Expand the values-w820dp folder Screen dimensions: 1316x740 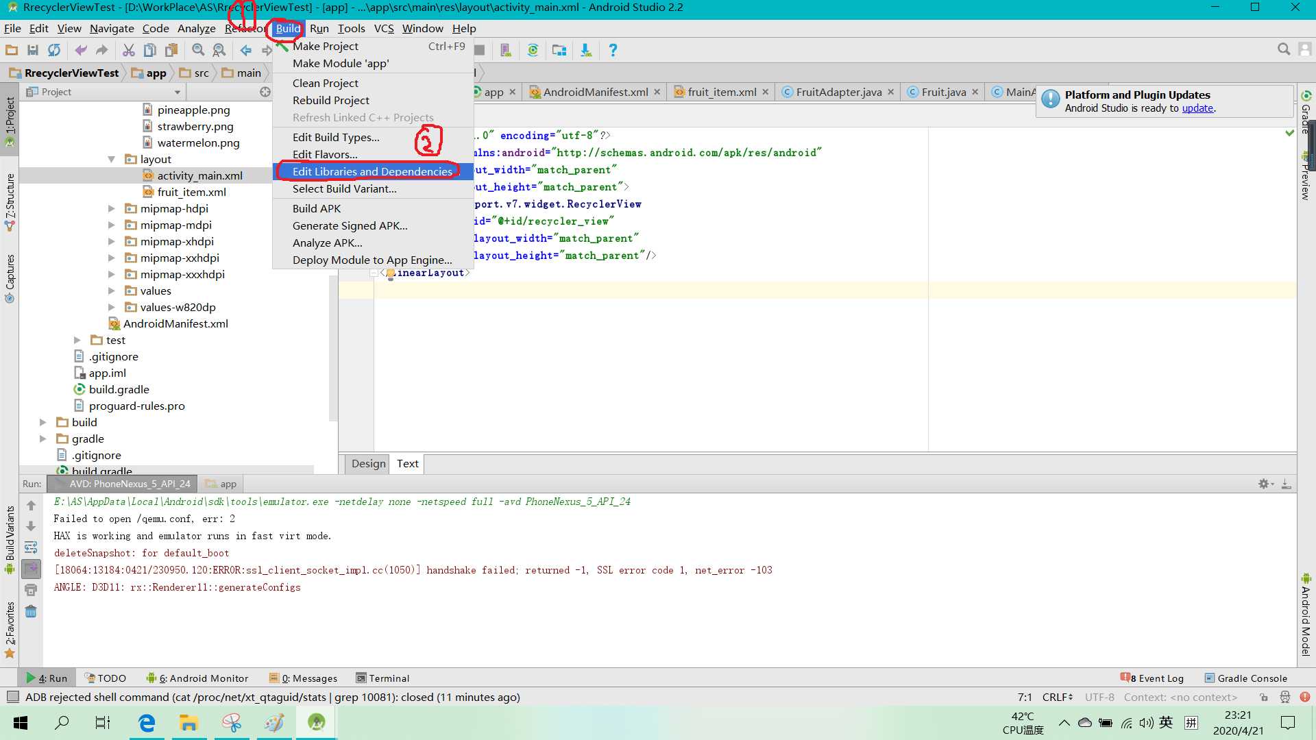click(x=111, y=308)
